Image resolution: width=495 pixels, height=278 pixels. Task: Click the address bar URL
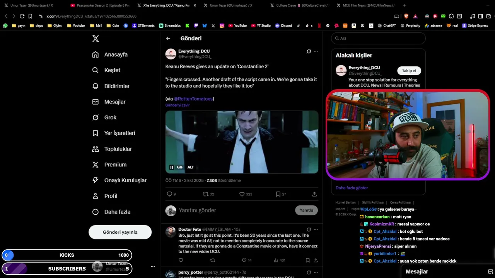(x=91, y=16)
